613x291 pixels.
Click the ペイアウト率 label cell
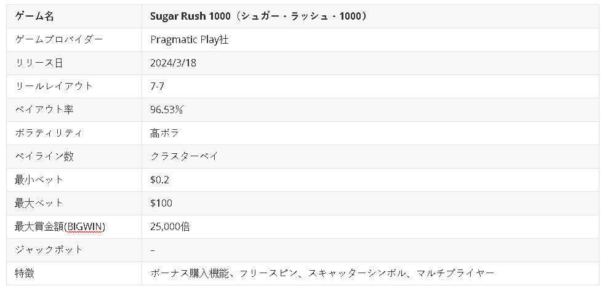(44, 110)
